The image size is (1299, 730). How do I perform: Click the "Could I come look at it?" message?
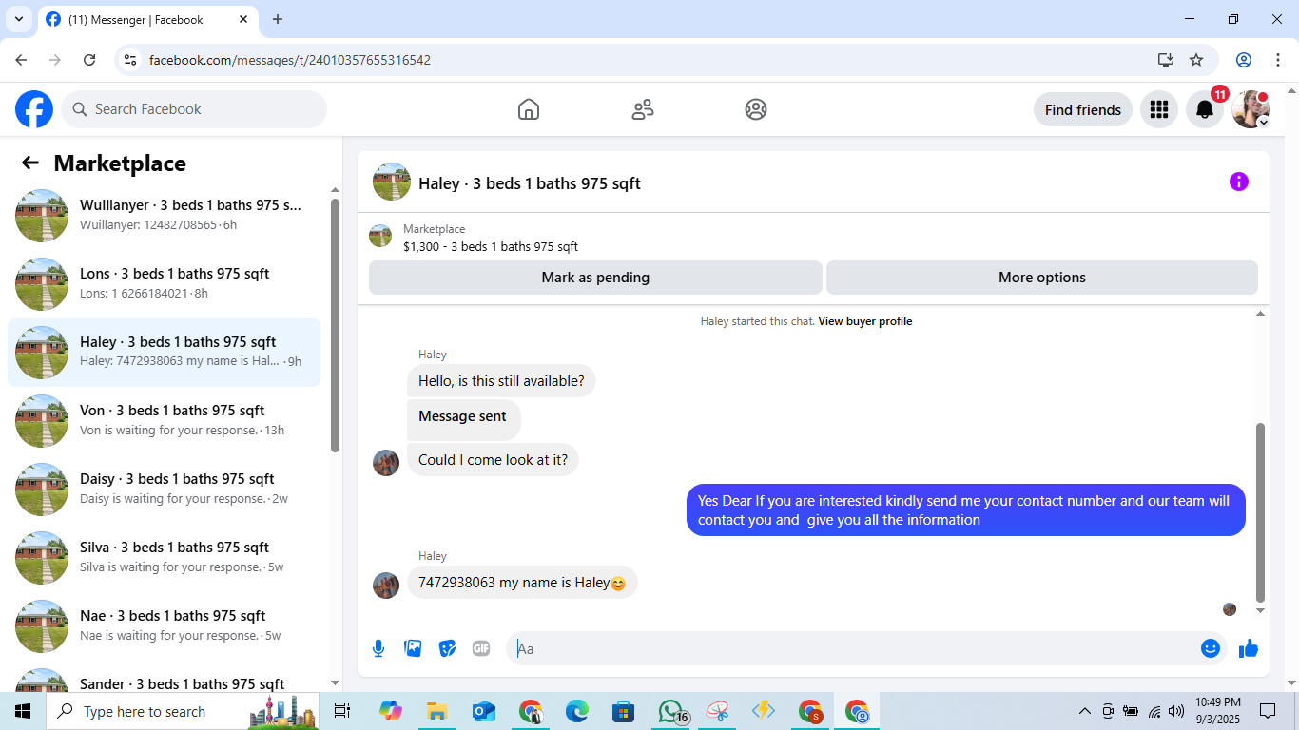(x=493, y=460)
